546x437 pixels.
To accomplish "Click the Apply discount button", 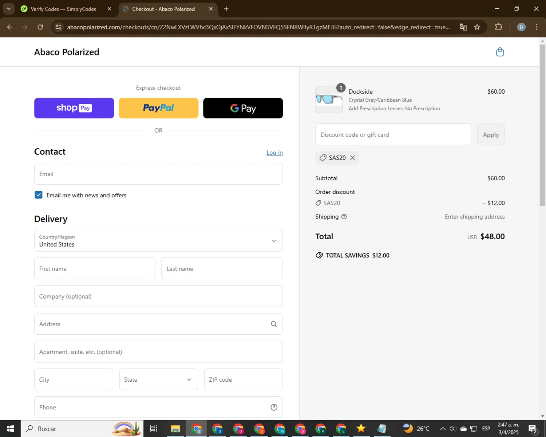I will (x=491, y=134).
